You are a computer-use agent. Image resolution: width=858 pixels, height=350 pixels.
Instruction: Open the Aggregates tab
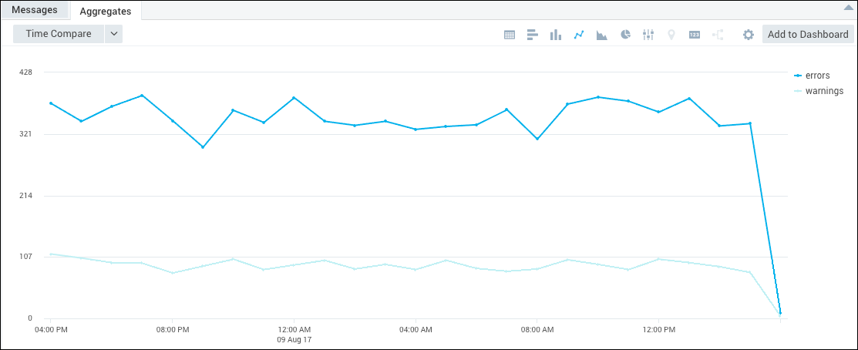pos(106,11)
